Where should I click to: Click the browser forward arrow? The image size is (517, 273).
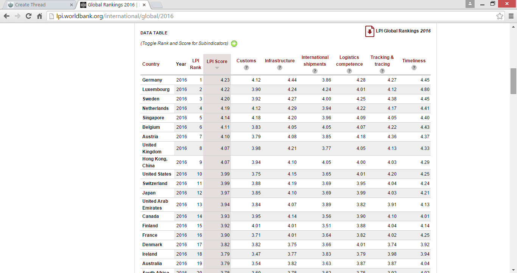point(17,16)
